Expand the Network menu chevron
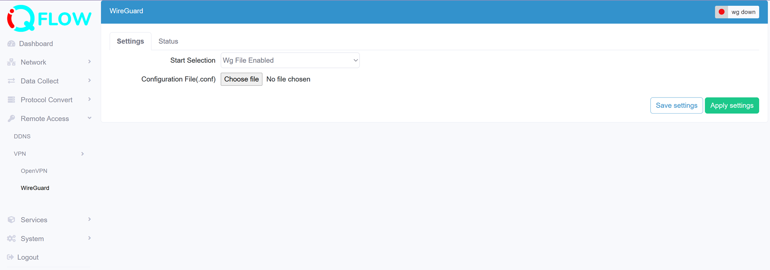 pos(89,62)
